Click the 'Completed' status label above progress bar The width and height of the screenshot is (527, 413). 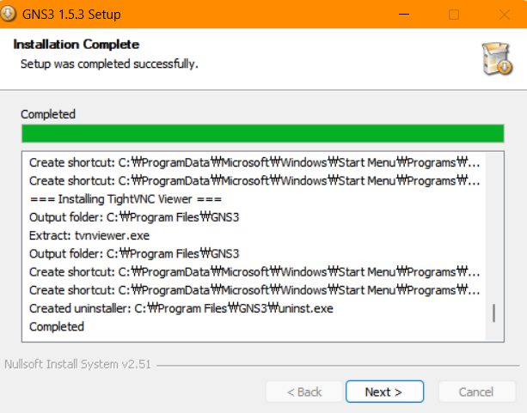pyautogui.click(x=48, y=114)
